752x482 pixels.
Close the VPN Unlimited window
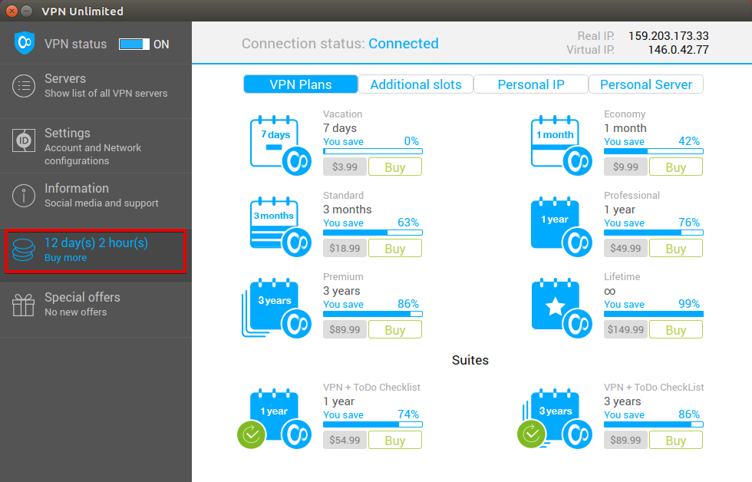(x=12, y=11)
